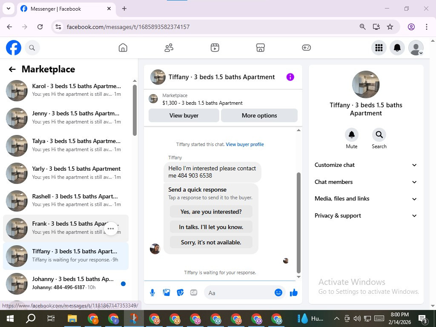Open Chrome profile icon
The height and width of the screenshot is (327, 436).
[x=411, y=27]
